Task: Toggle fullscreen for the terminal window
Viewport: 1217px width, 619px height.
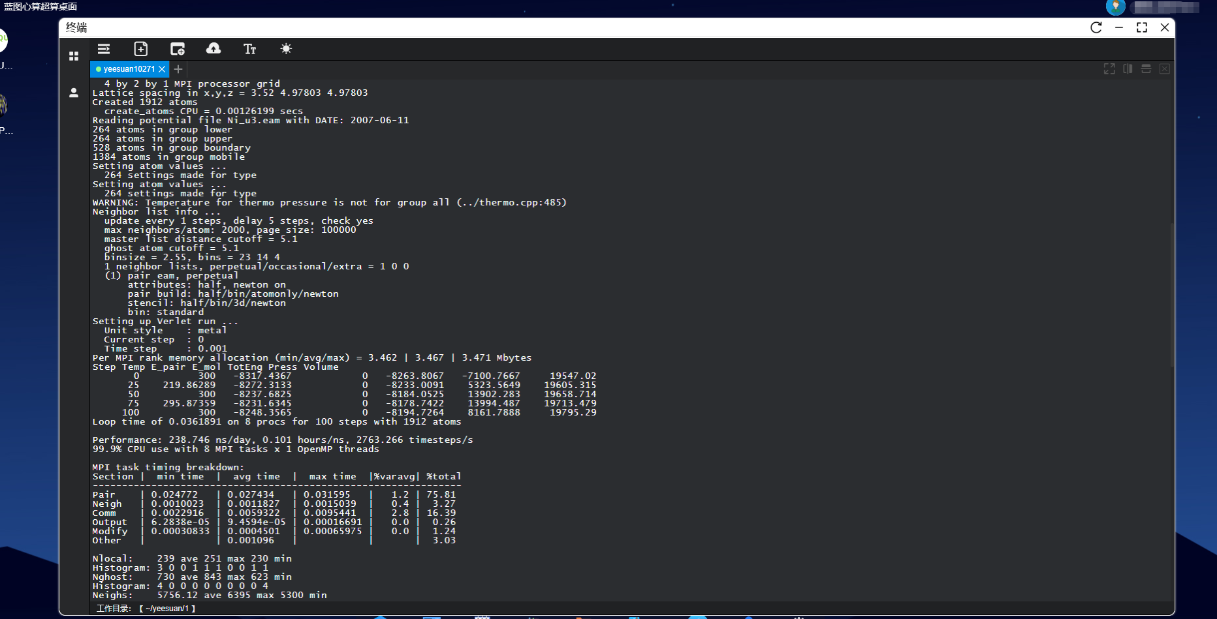Action: click(1142, 27)
